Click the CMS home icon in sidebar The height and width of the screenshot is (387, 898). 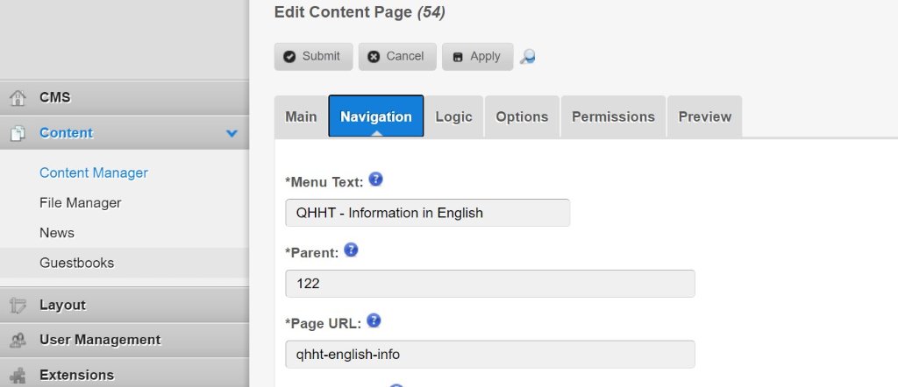click(x=18, y=98)
